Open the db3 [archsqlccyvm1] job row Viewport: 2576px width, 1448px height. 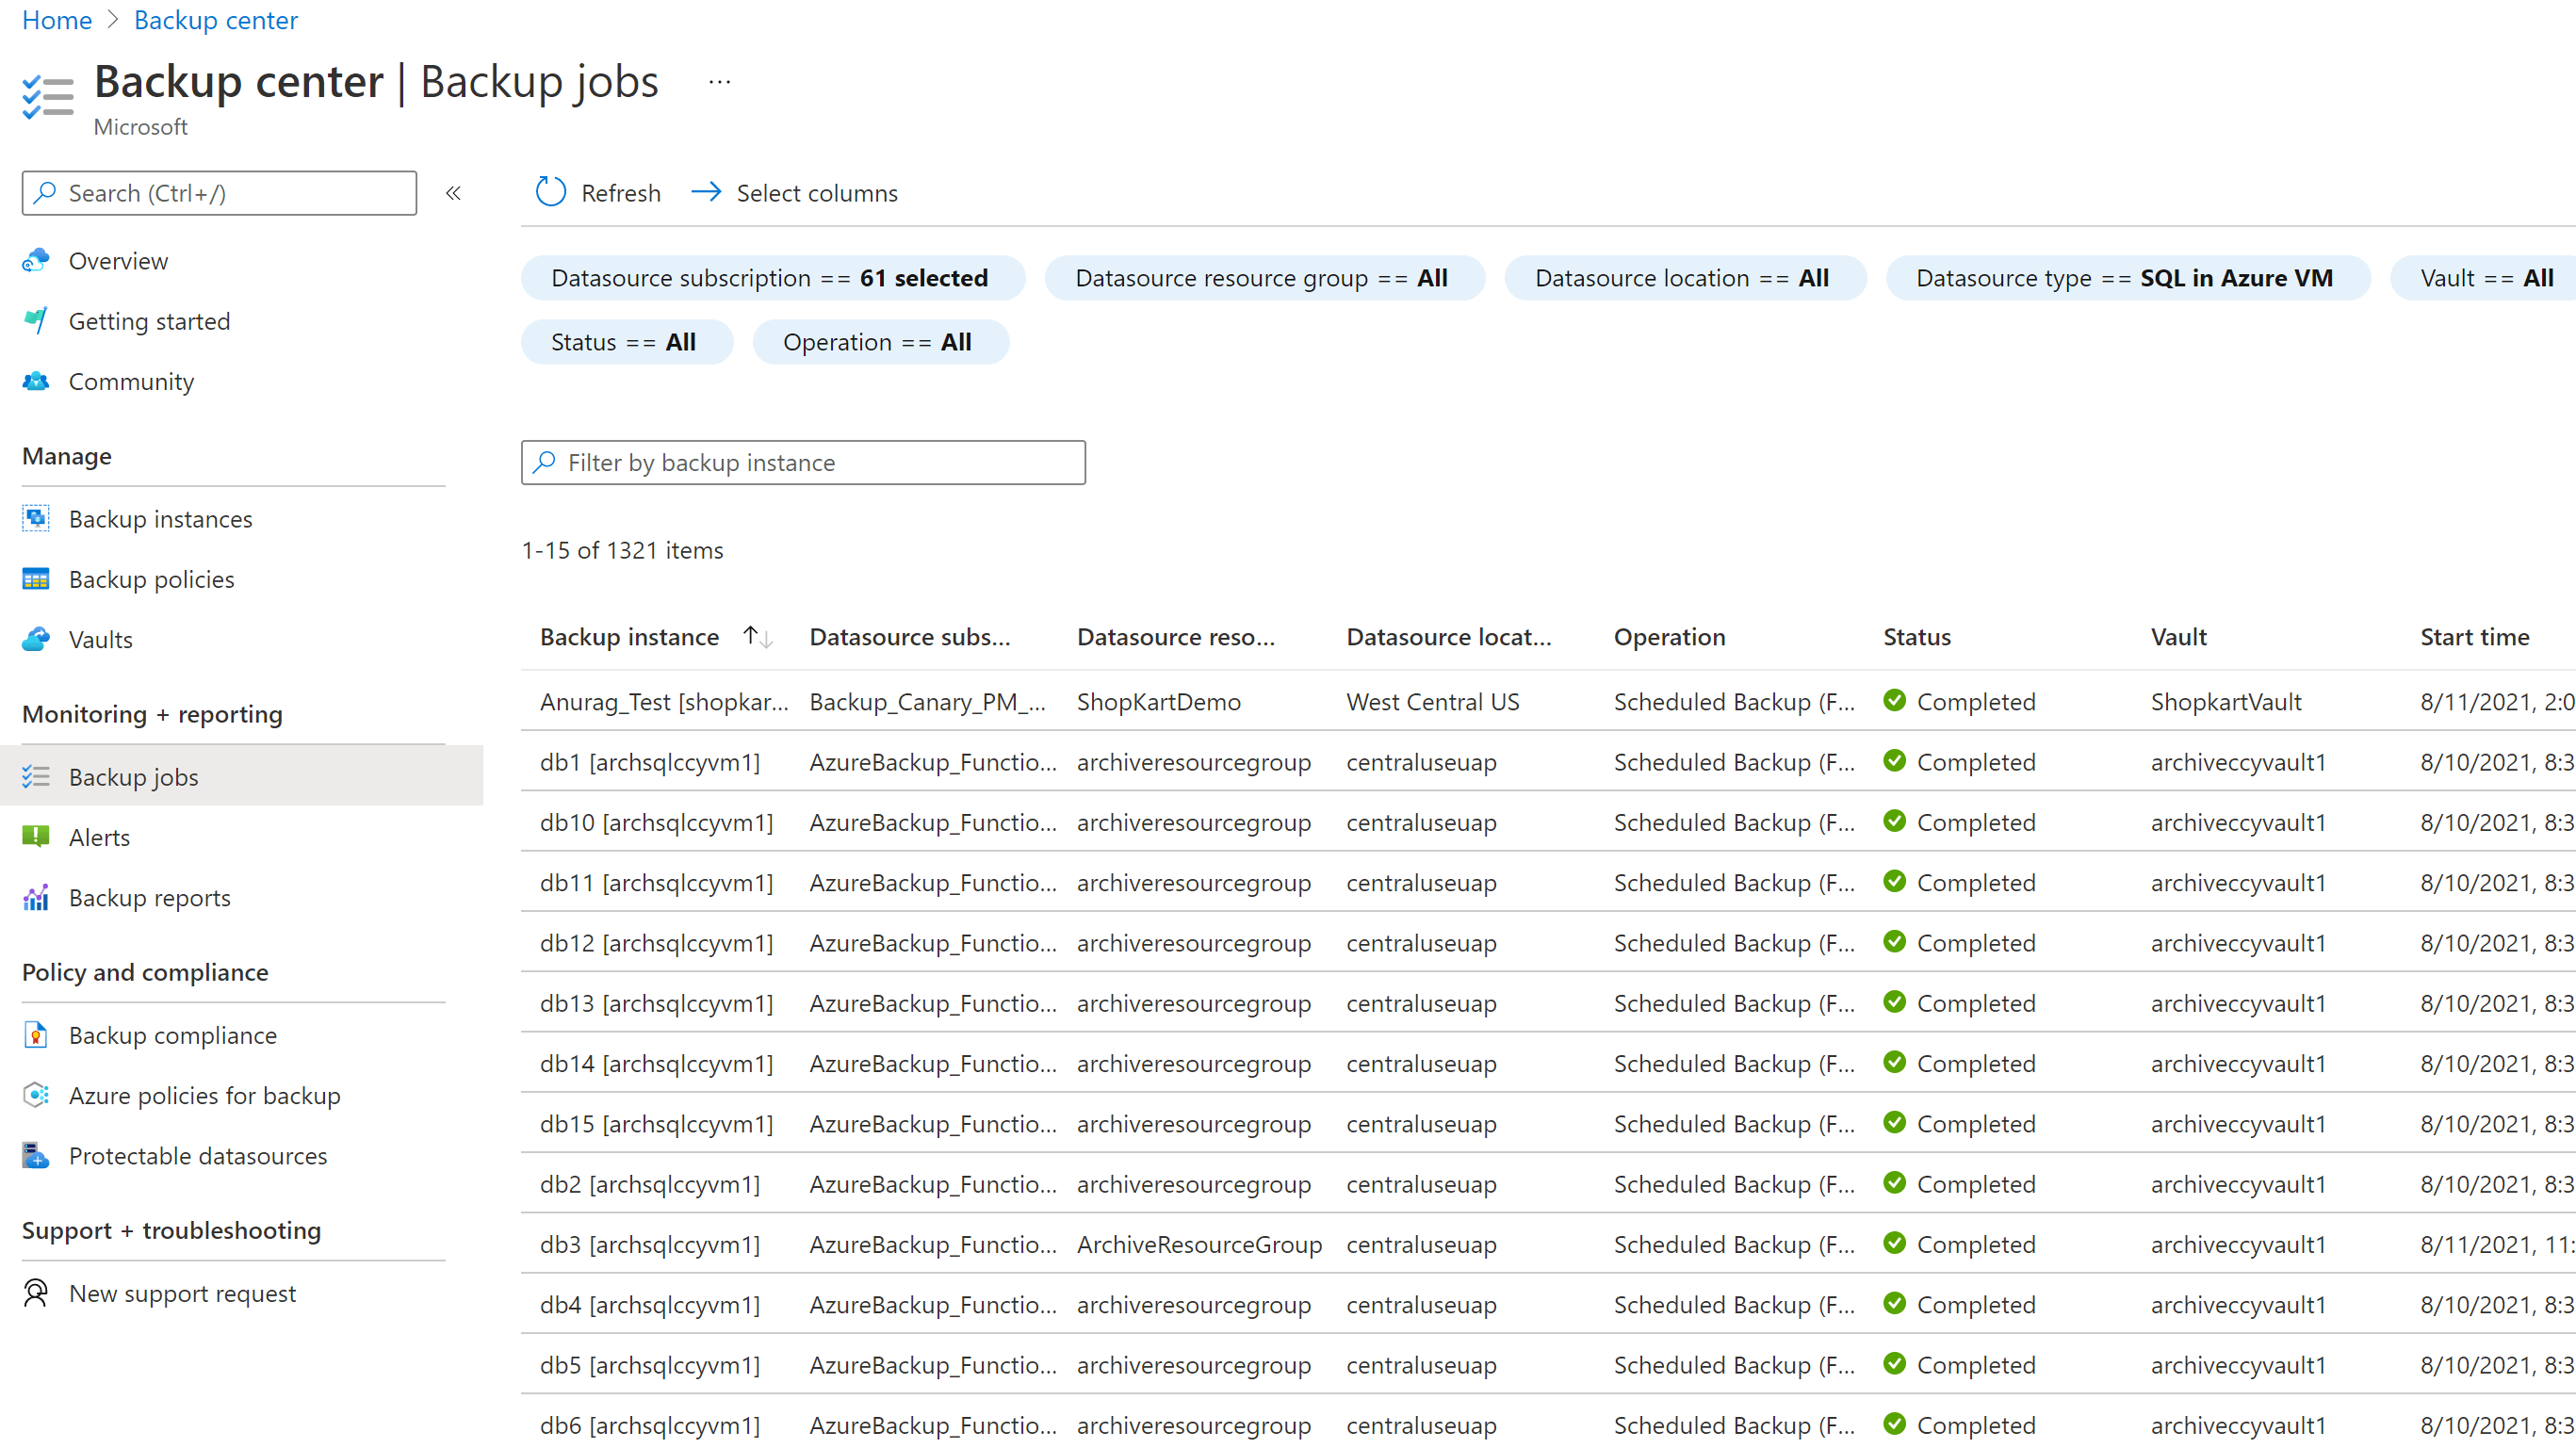click(x=650, y=1244)
